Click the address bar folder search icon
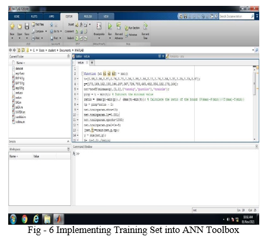Image resolution: width=271 pixels, height=240 pixels. tap(256, 50)
